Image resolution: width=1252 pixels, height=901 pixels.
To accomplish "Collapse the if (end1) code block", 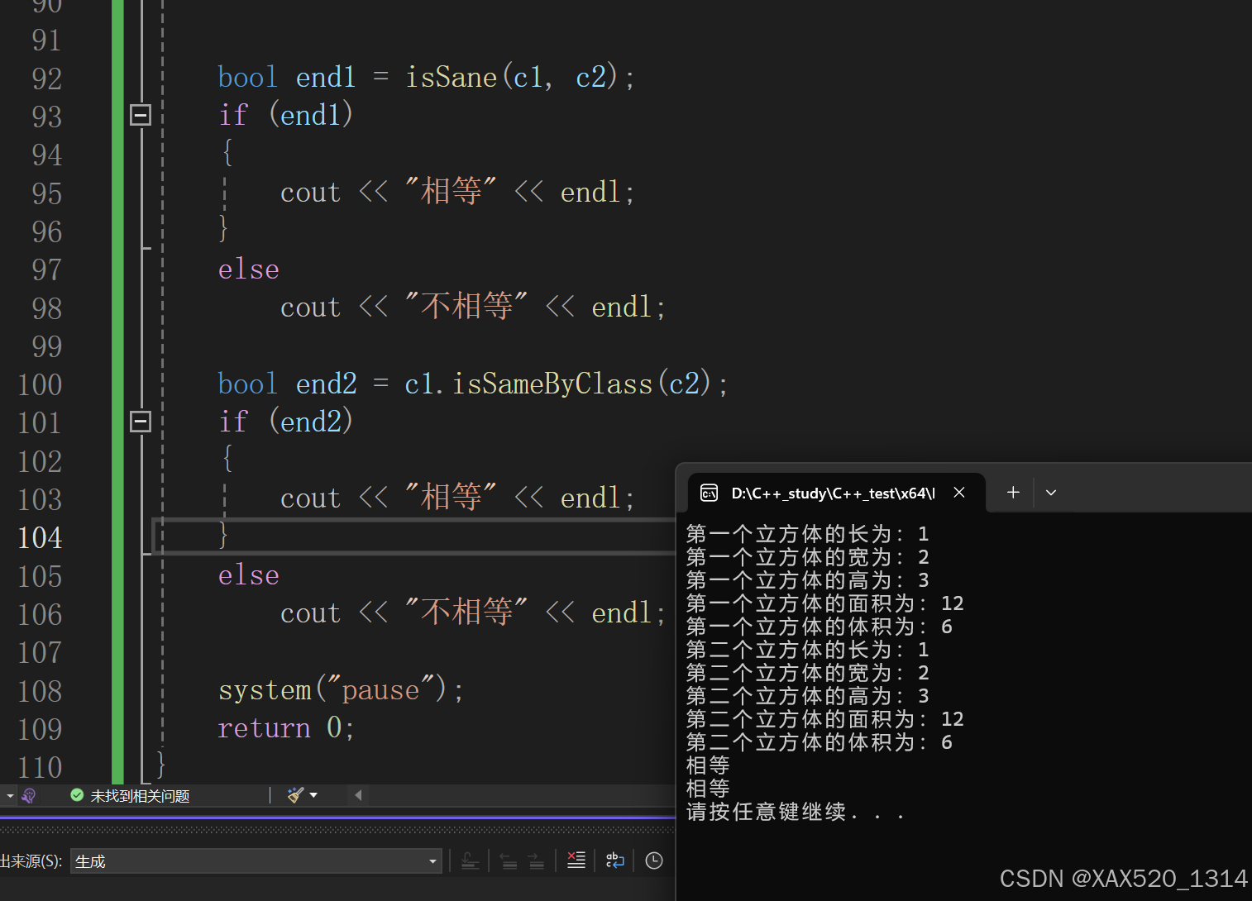I will pos(141,115).
